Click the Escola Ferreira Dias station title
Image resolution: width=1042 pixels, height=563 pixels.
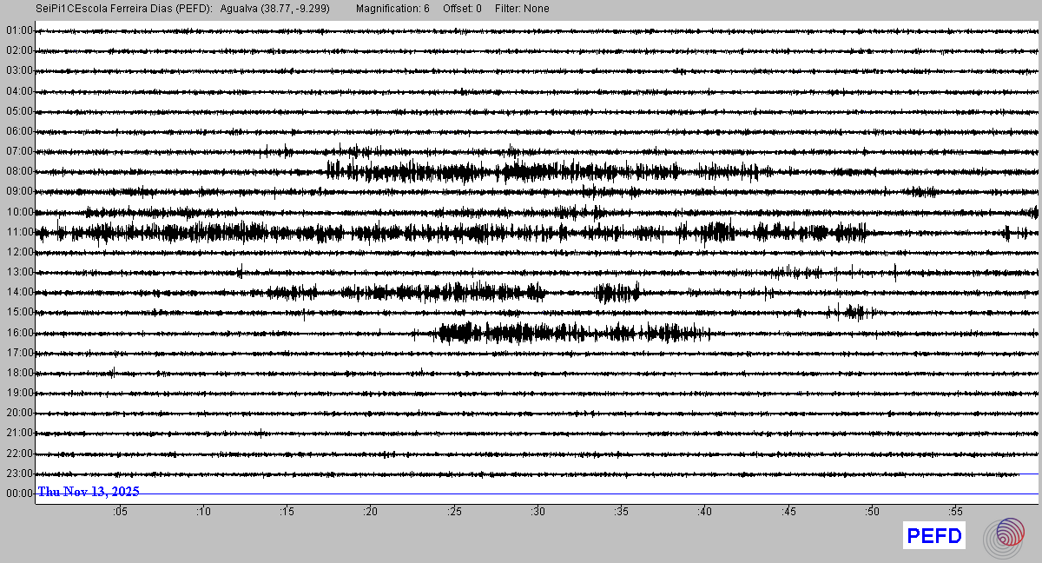pos(123,9)
